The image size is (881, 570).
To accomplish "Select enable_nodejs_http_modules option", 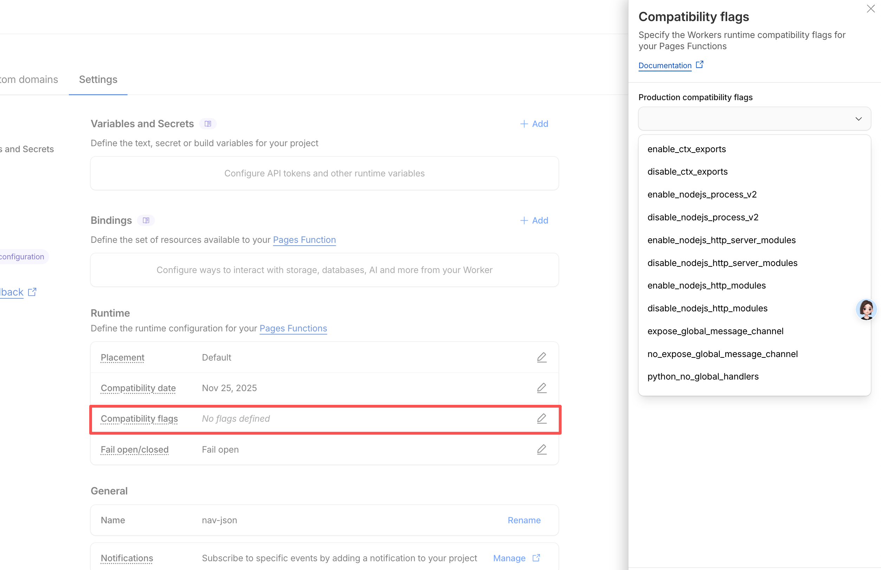I will point(706,285).
